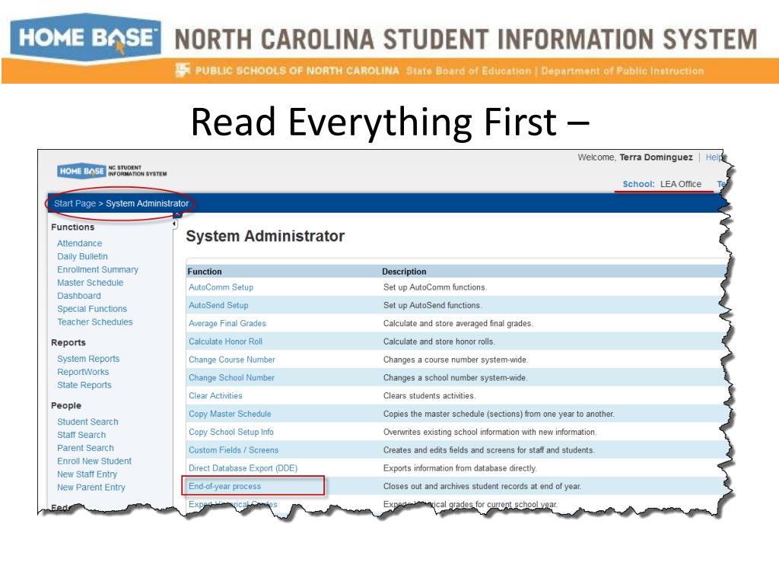Image resolution: width=779 pixels, height=584 pixels.
Task: Click text 'Clears students activities.'
Action: click(429, 395)
